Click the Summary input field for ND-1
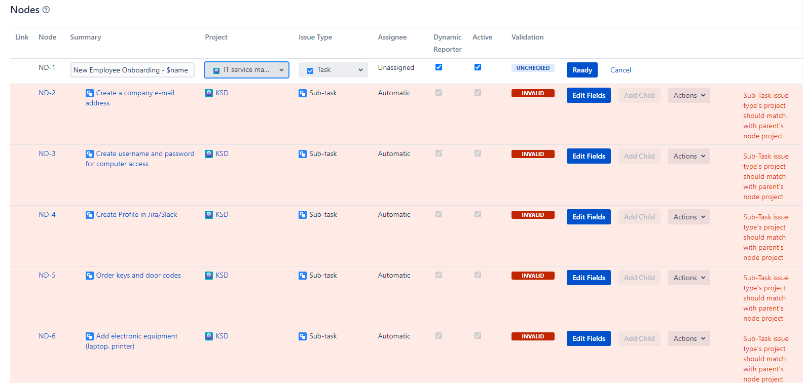 point(132,70)
